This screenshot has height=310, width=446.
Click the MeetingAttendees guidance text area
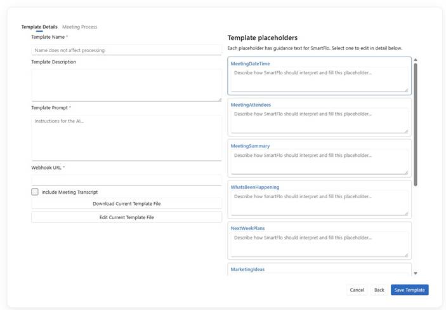coord(319,121)
